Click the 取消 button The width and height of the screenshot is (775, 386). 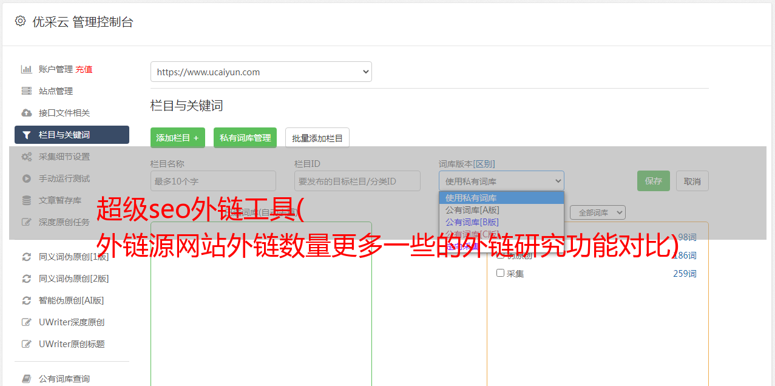pos(692,181)
